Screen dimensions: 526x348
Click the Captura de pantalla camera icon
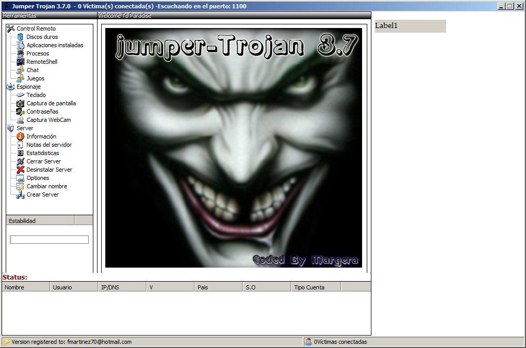click(20, 103)
